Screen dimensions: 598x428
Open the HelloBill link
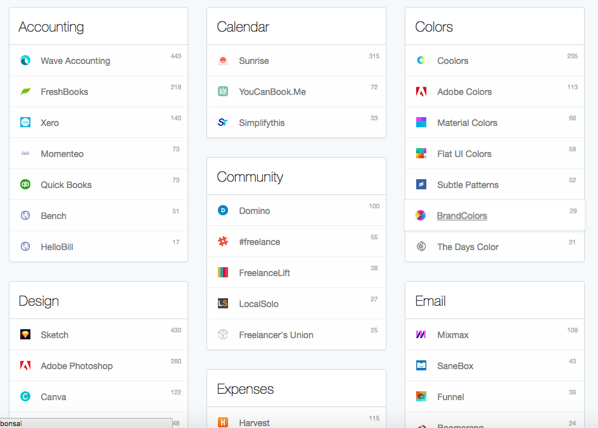coord(57,247)
